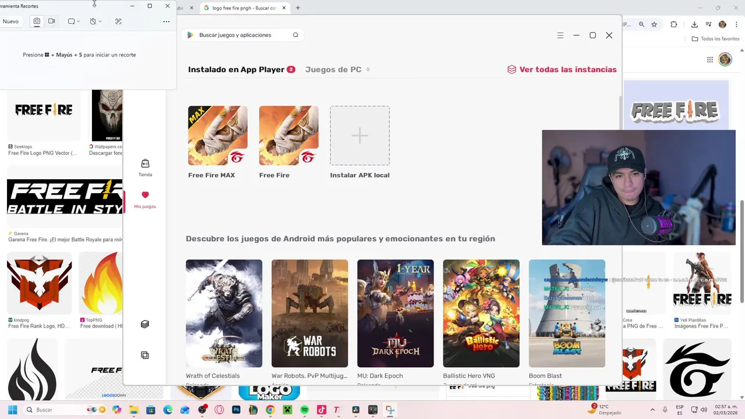The height and width of the screenshot is (419, 745).
Task: Open Tienda in the BlueStacks sidebar
Action: (x=145, y=168)
